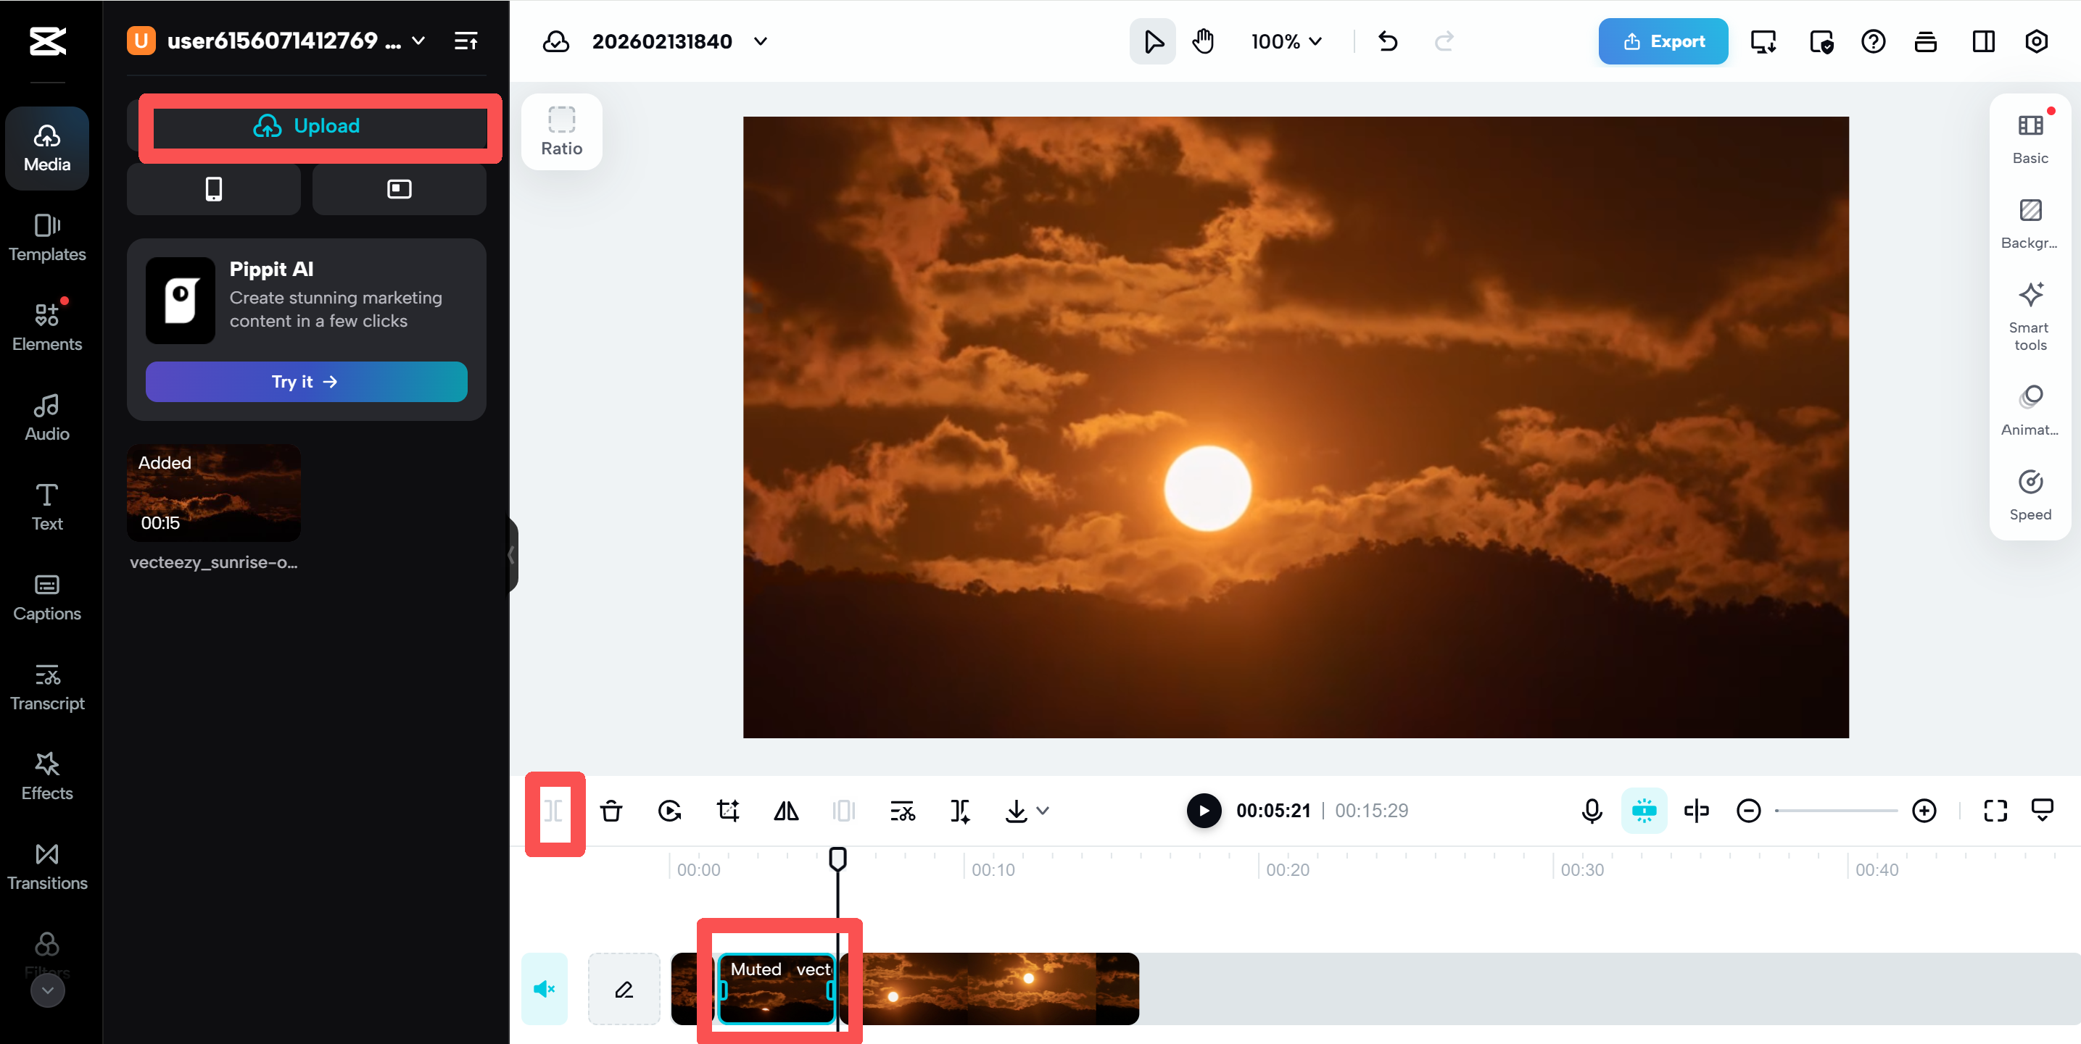The image size is (2081, 1044).
Task: Mute the video track with the speaker icon
Action: pyautogui.click(x=545, y=988)
